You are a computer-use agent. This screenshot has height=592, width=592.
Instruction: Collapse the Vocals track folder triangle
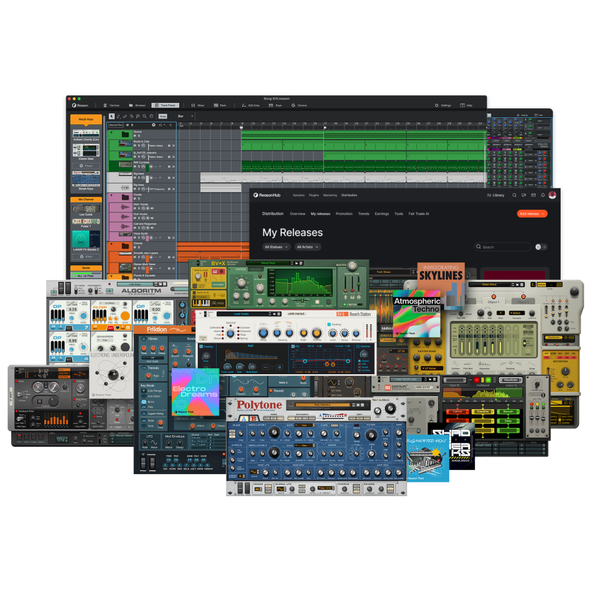(111, 195)
